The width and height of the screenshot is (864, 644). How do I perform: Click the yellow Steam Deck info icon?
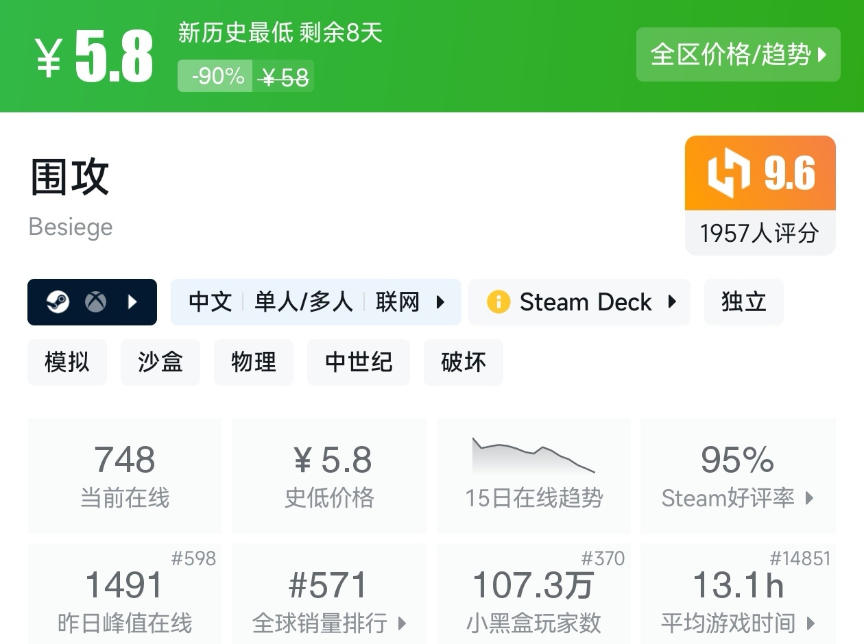(499, 302)
